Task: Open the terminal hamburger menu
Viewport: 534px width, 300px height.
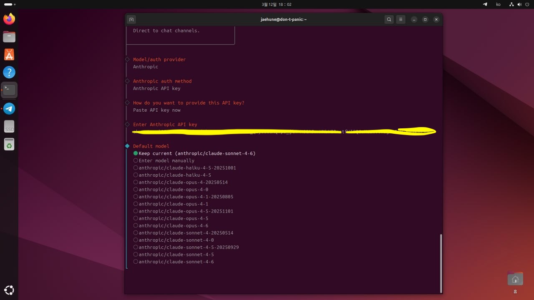Action: (x=400, y=20)
